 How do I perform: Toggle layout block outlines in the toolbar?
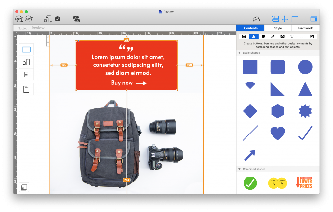tap(275, 19)
